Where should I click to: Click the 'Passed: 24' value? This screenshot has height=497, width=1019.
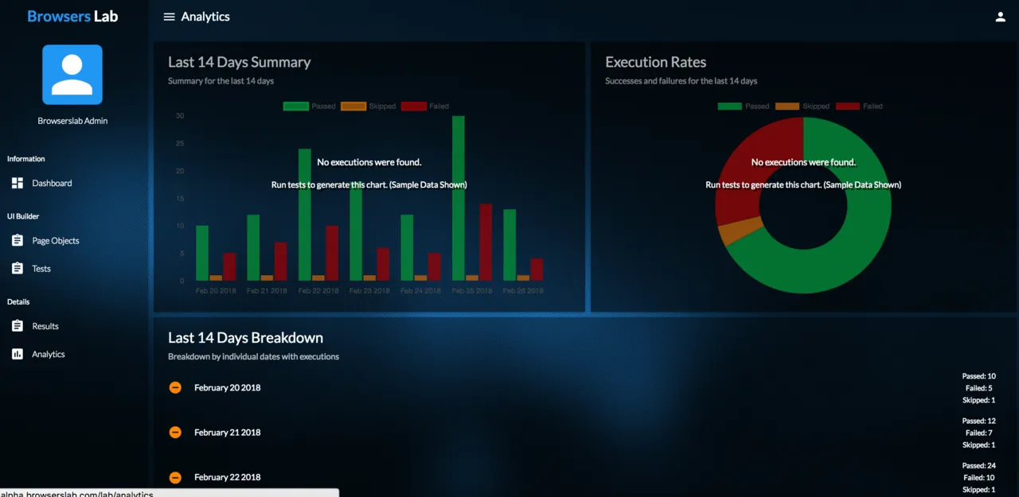pos(979,466)
